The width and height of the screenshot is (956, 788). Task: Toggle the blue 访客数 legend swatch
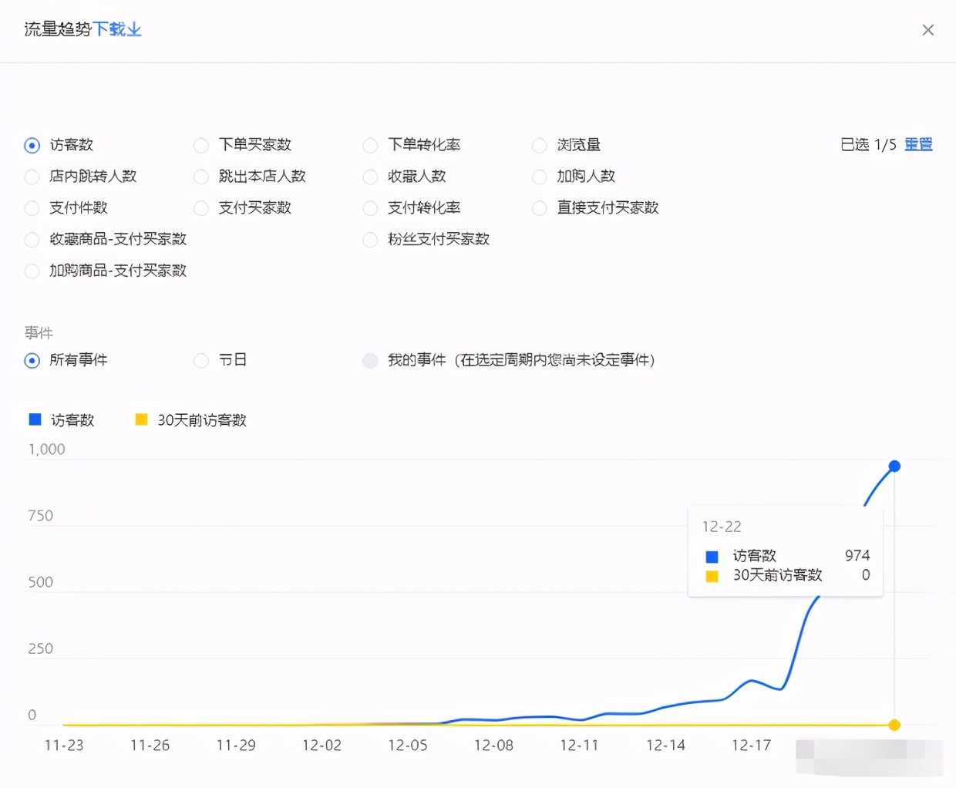[35, 419]
